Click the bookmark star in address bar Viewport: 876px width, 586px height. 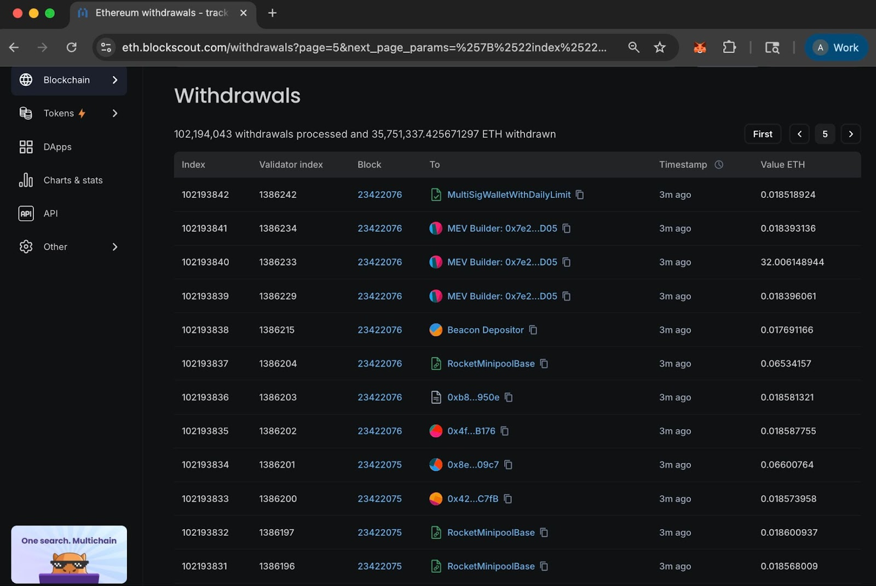point(660,47)
